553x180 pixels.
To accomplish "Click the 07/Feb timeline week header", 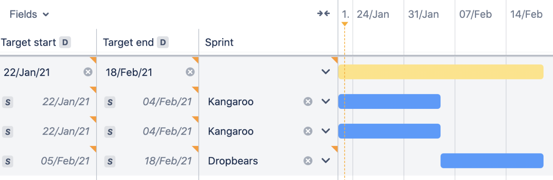I will pyautogui.click(x=475, y=15).
